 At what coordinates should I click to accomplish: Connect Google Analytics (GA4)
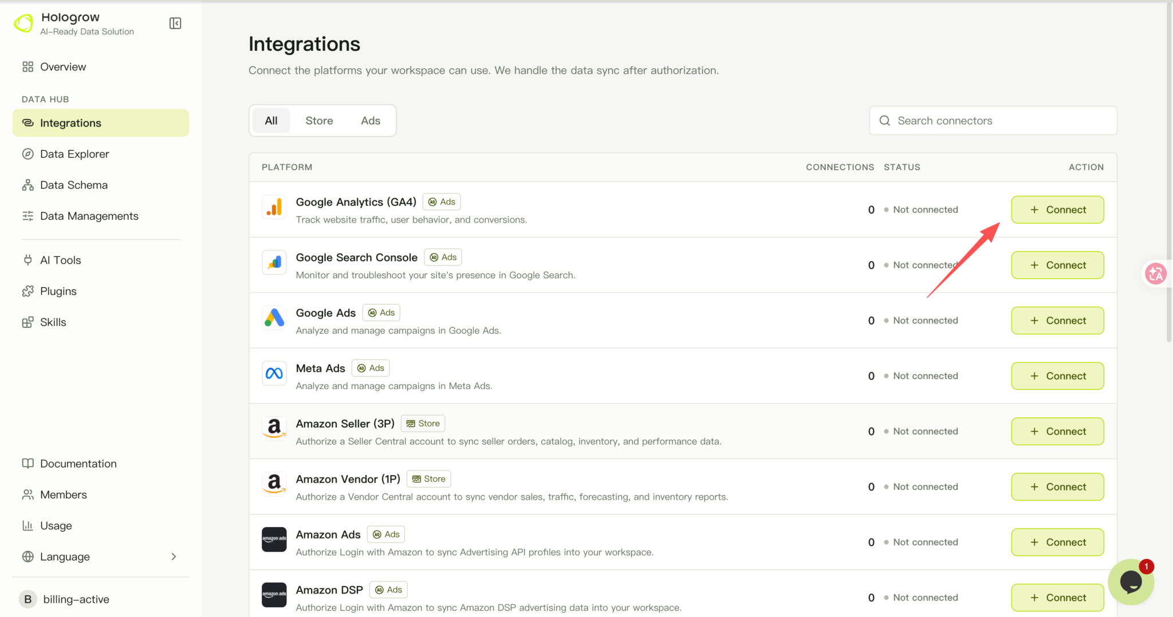(x=1057, y=210)
